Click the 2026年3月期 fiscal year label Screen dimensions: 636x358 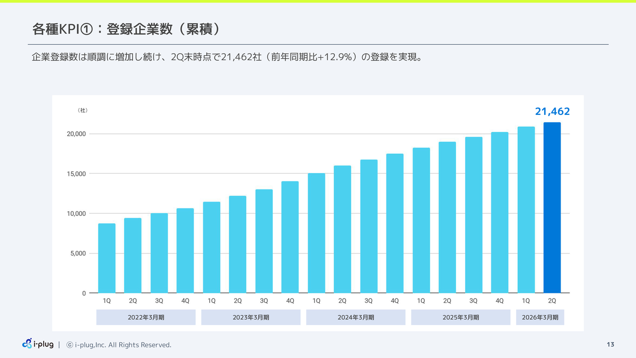point(540,317)
